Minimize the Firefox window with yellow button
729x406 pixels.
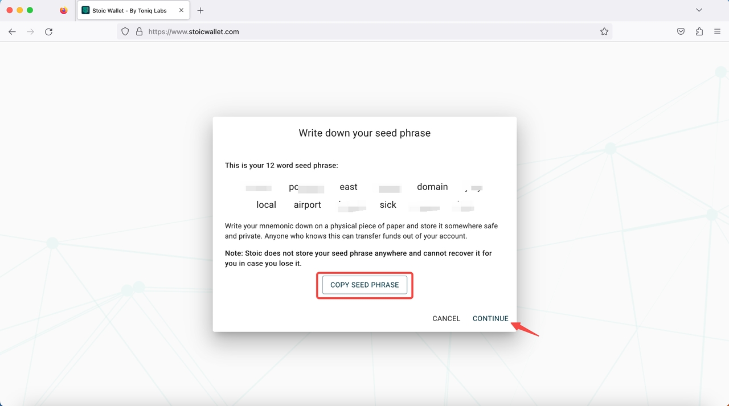tap(20, 10)
